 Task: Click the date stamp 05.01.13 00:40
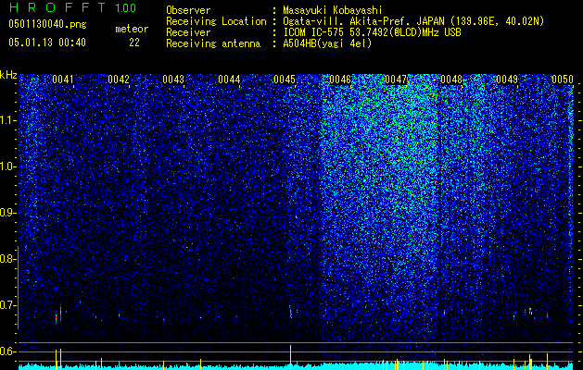tap(47, 43)
